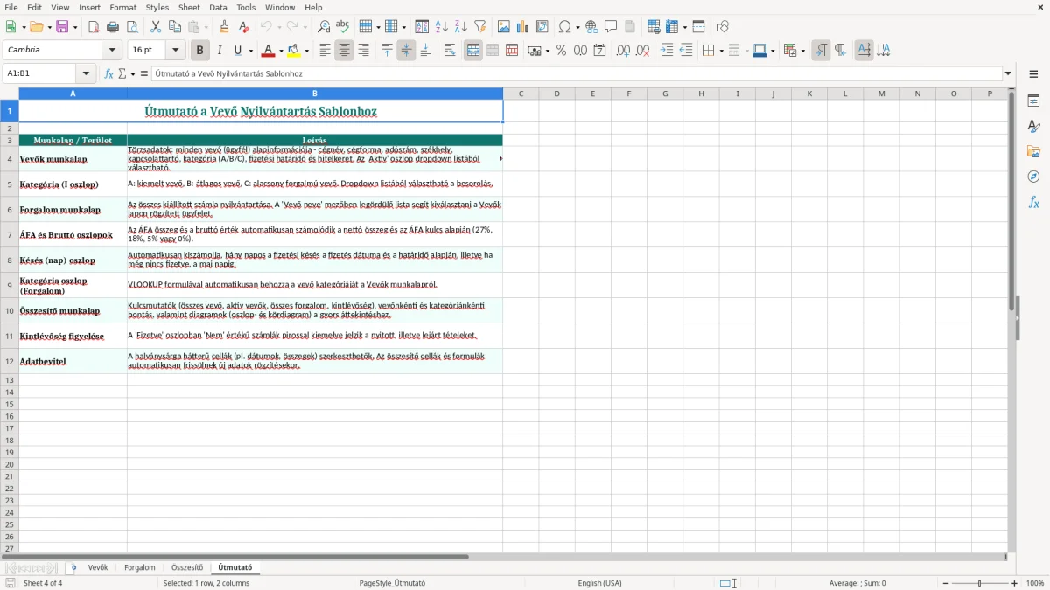Insert Hyperlink globe icon

tap(591, 27)
